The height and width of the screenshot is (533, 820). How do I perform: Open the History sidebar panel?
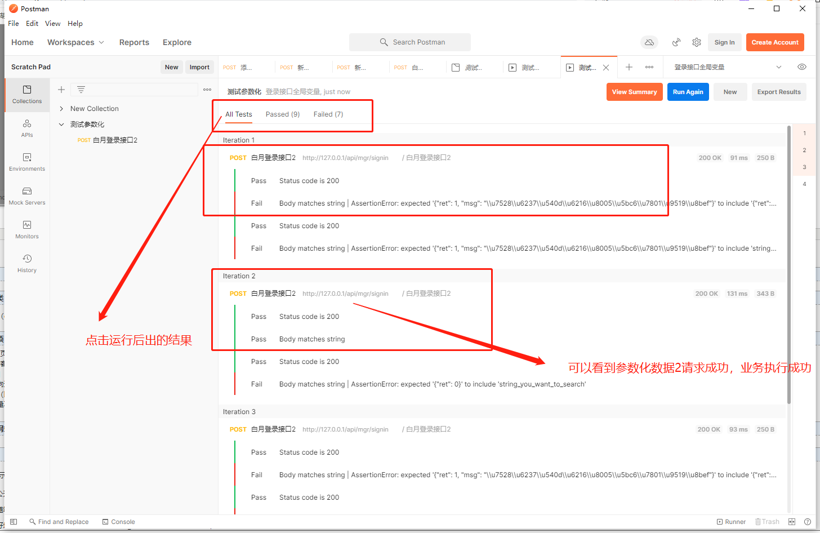(27, 264)
